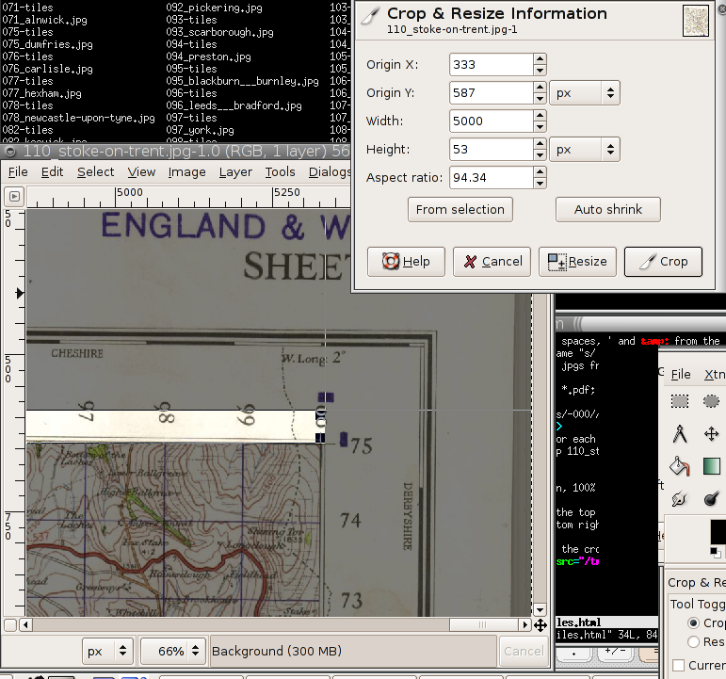Click the Origin X input field
The height and width of the screenshot is (679, 726).
[x=491, y=64]
